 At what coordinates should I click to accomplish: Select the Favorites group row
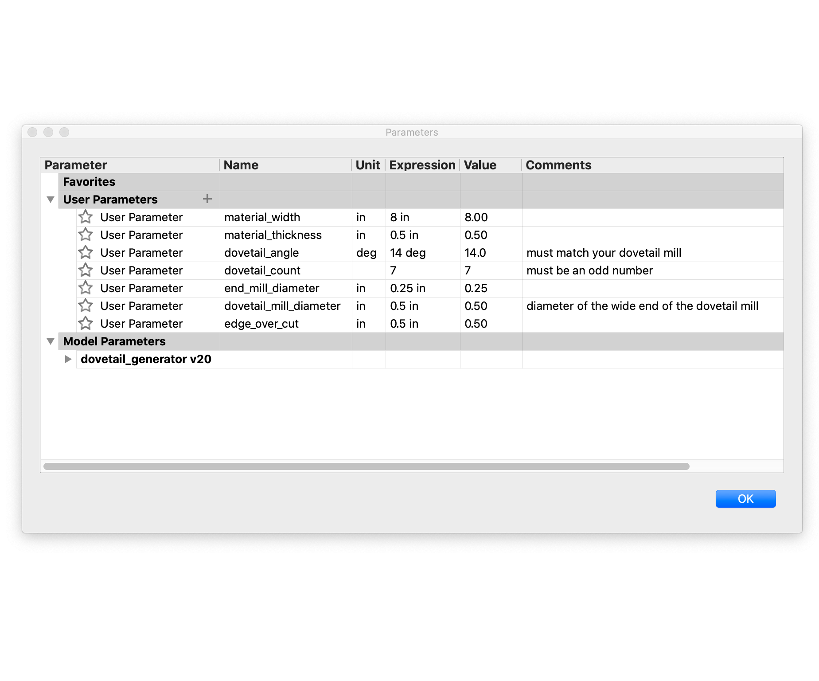point(89,182)
